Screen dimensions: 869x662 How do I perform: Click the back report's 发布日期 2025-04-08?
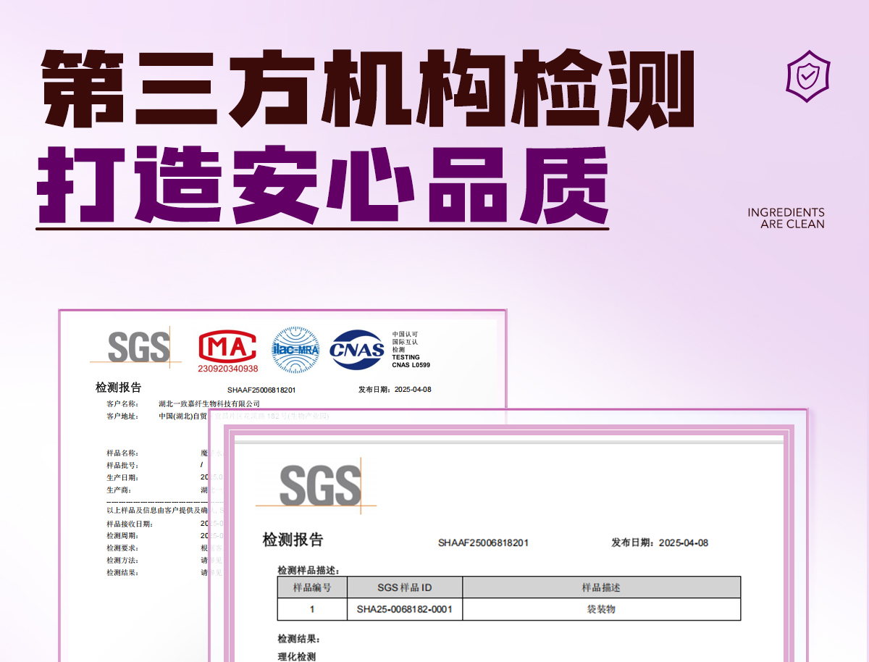point(395,389)
